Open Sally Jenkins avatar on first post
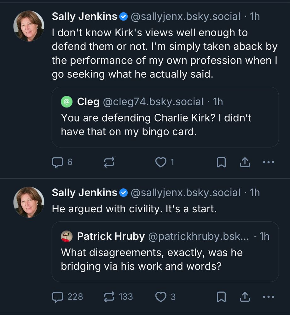 coord(29,26)
